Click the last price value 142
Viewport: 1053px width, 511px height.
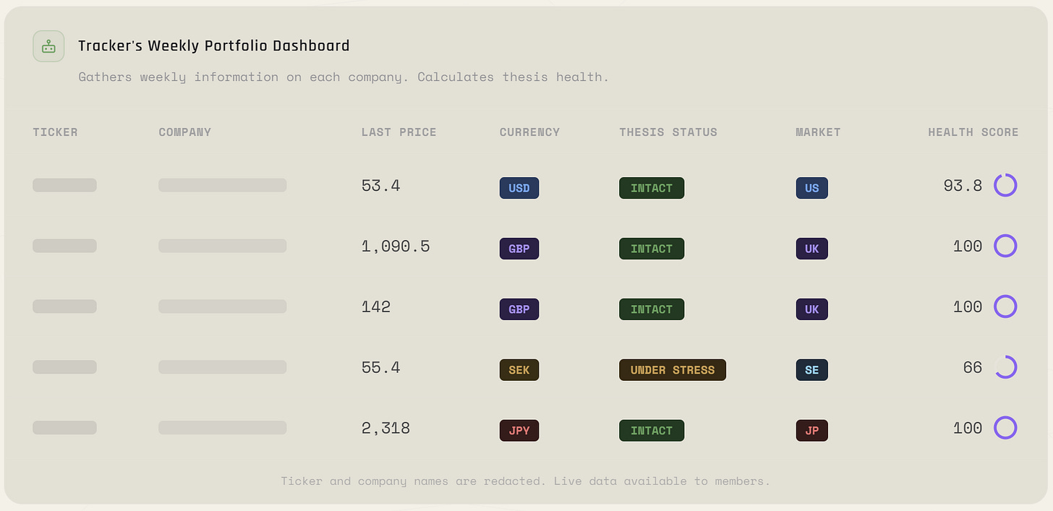click(376, 307)
